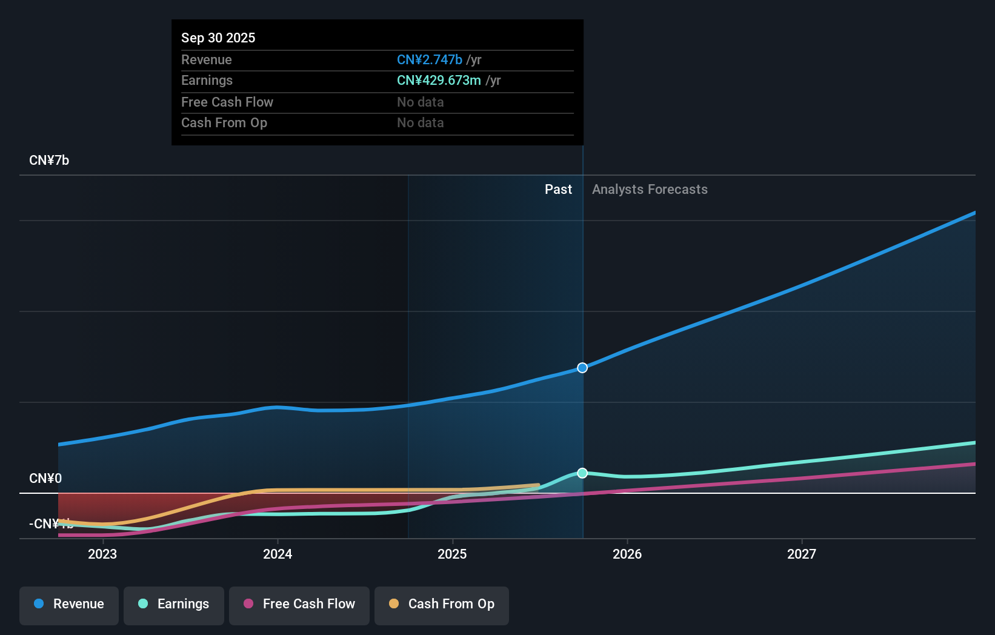Click the blue Revenue indicator in tooltip

[428, 60]
